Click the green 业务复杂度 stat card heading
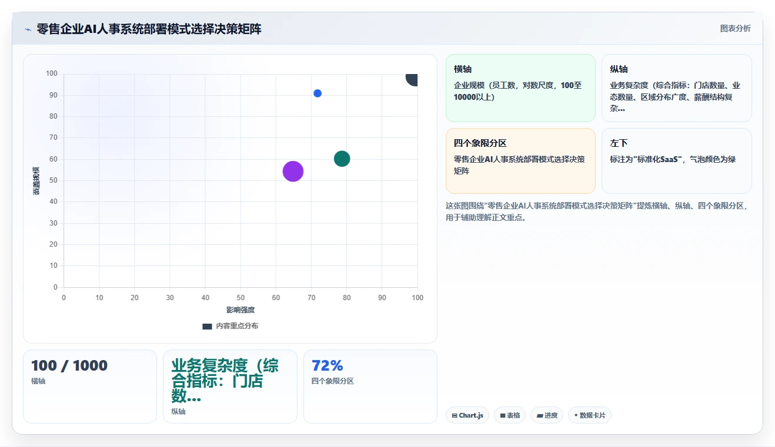 click(225, 381)
